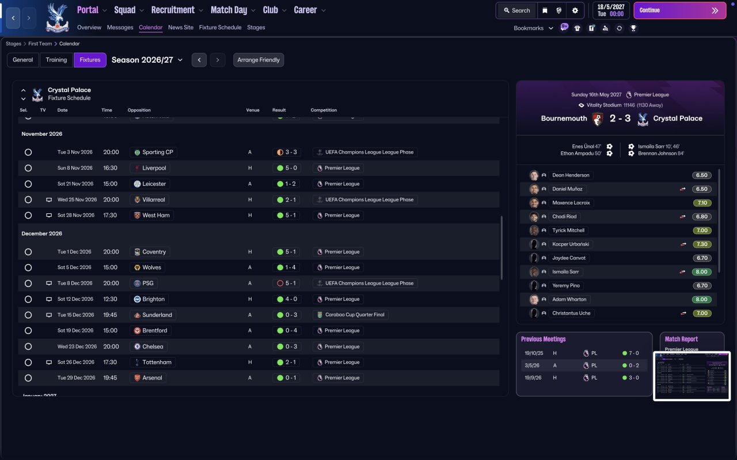Screen dimensions: 737x460
Task: Open the globe world icon in top bar
Action: click(x=559, y=10)
